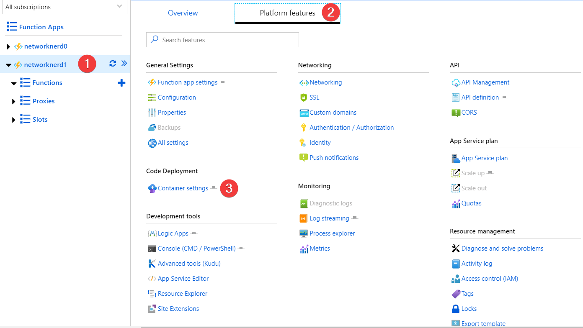
Task: Select the SSL lock icon
Action: click(304, 97)
